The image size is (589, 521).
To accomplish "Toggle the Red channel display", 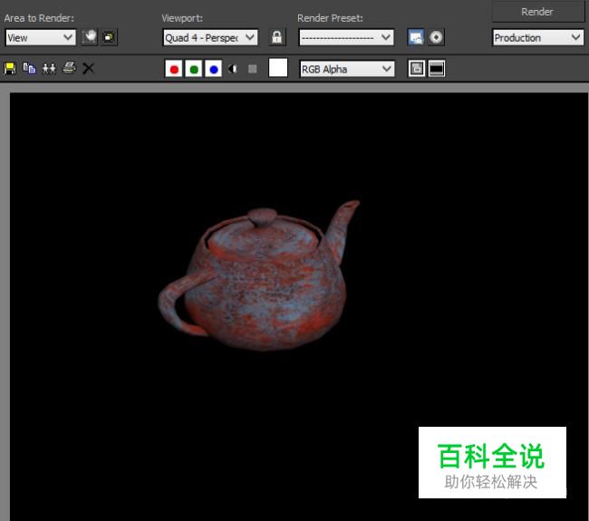I will pos(174,69).
